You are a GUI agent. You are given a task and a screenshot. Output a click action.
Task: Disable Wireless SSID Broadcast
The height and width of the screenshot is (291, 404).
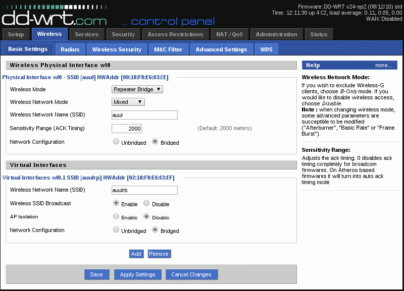tap(146, 203)
